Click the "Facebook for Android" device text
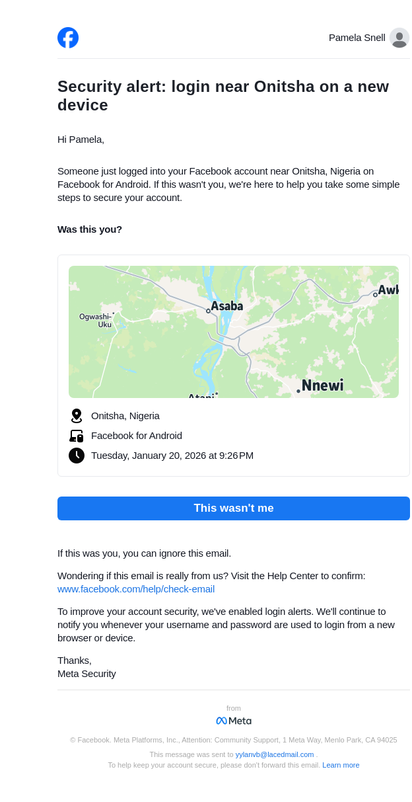 tap(137, 436)
